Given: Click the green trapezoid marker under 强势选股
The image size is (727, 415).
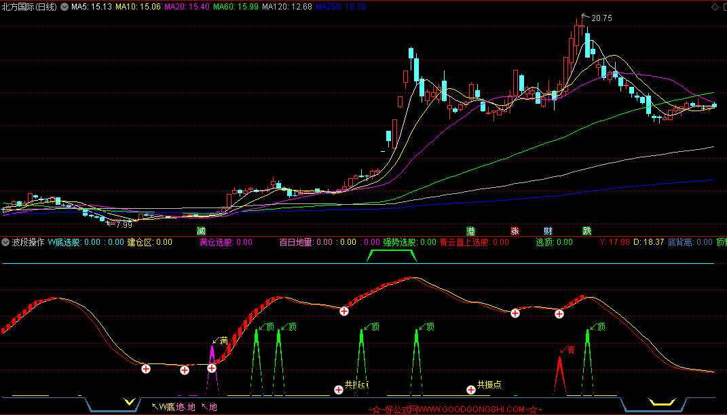Looking at the screenshot, I should [391, 256].
